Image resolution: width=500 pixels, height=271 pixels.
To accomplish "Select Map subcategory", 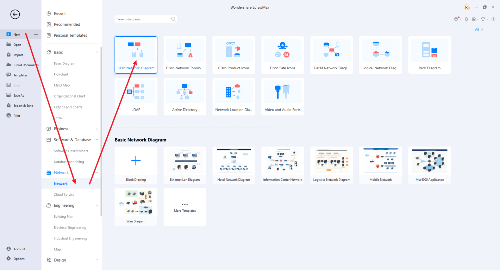I will (57, 249).
